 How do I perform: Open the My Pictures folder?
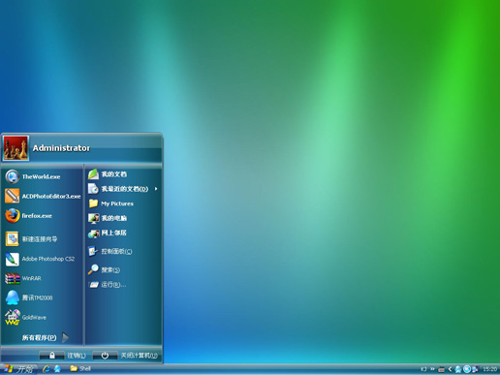[x=123, y=203]
